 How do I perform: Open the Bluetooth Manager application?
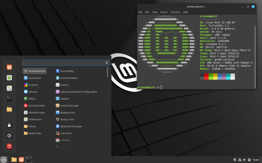click(71, 126)
